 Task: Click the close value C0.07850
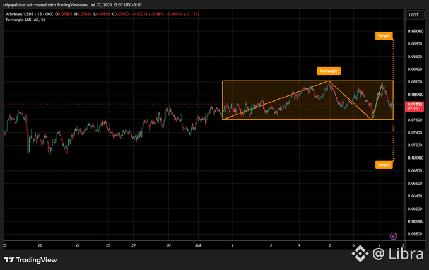click(120, 14)
